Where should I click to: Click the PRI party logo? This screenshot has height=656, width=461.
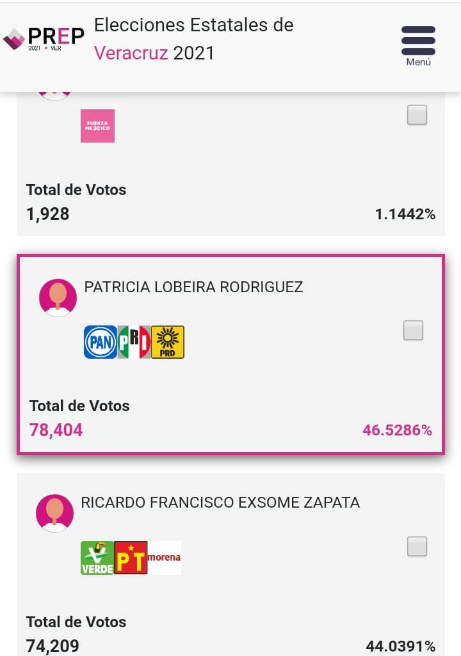pos(134,342)
